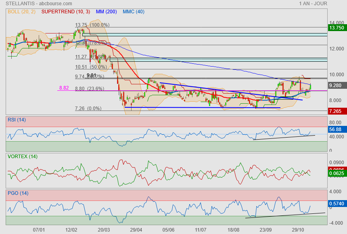347x234 pixels.
Task: Select the PGO value 0.5740 tag
Action: pos(337,204)
